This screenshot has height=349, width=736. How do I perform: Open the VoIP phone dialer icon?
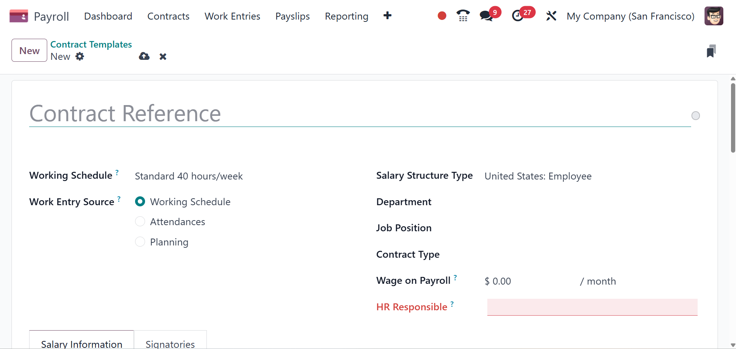click(463, 16)
